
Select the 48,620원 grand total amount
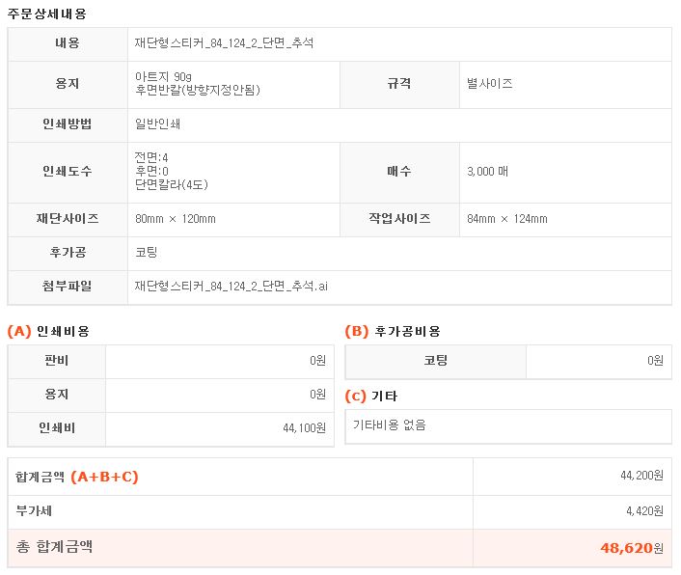pyautogui.click(x=632, y=548)
